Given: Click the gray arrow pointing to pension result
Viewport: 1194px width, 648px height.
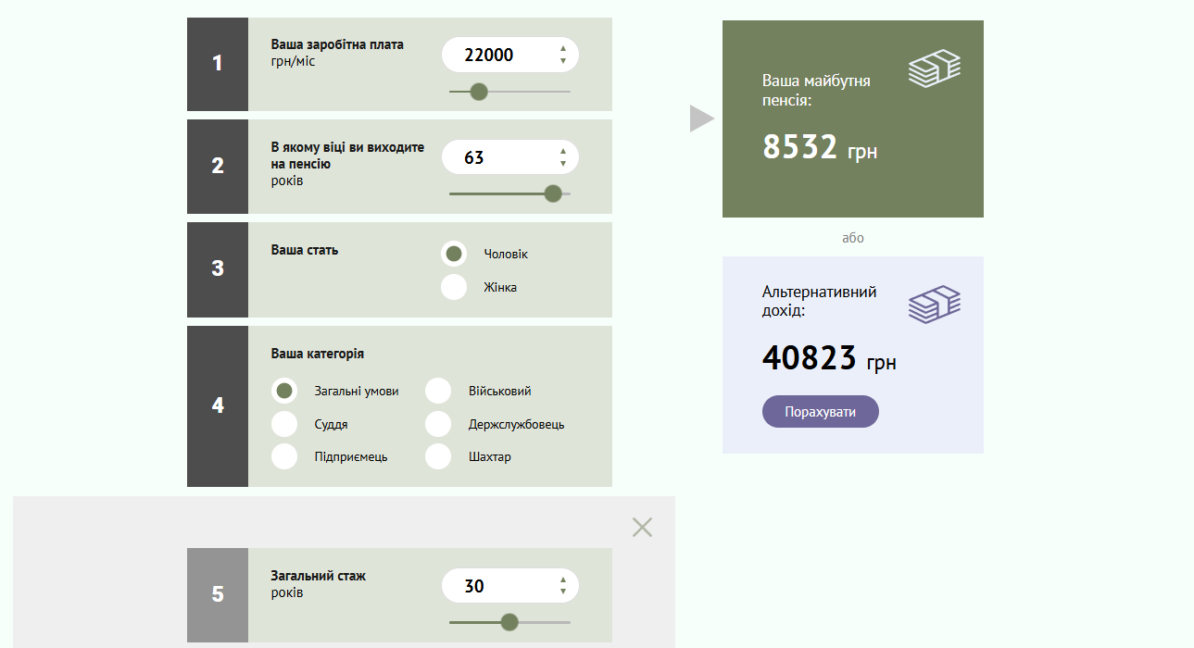Looking at the screenshot, I should (702, 118).
